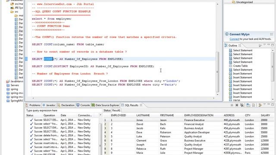Click the Outline panel scrollbar thumb

(273, 67)
